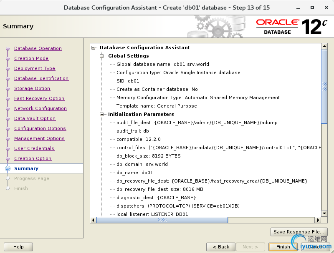Select the dispatchers parameter row
This screenshot has width=334, height=253.
pyautogui.click(x=178, y=206)
